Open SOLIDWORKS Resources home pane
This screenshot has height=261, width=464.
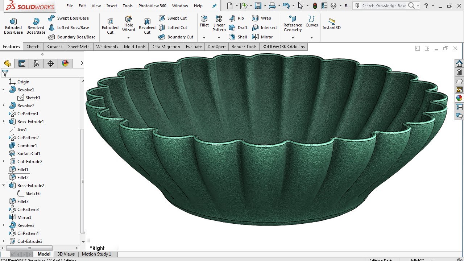click(x=459, y=63)
